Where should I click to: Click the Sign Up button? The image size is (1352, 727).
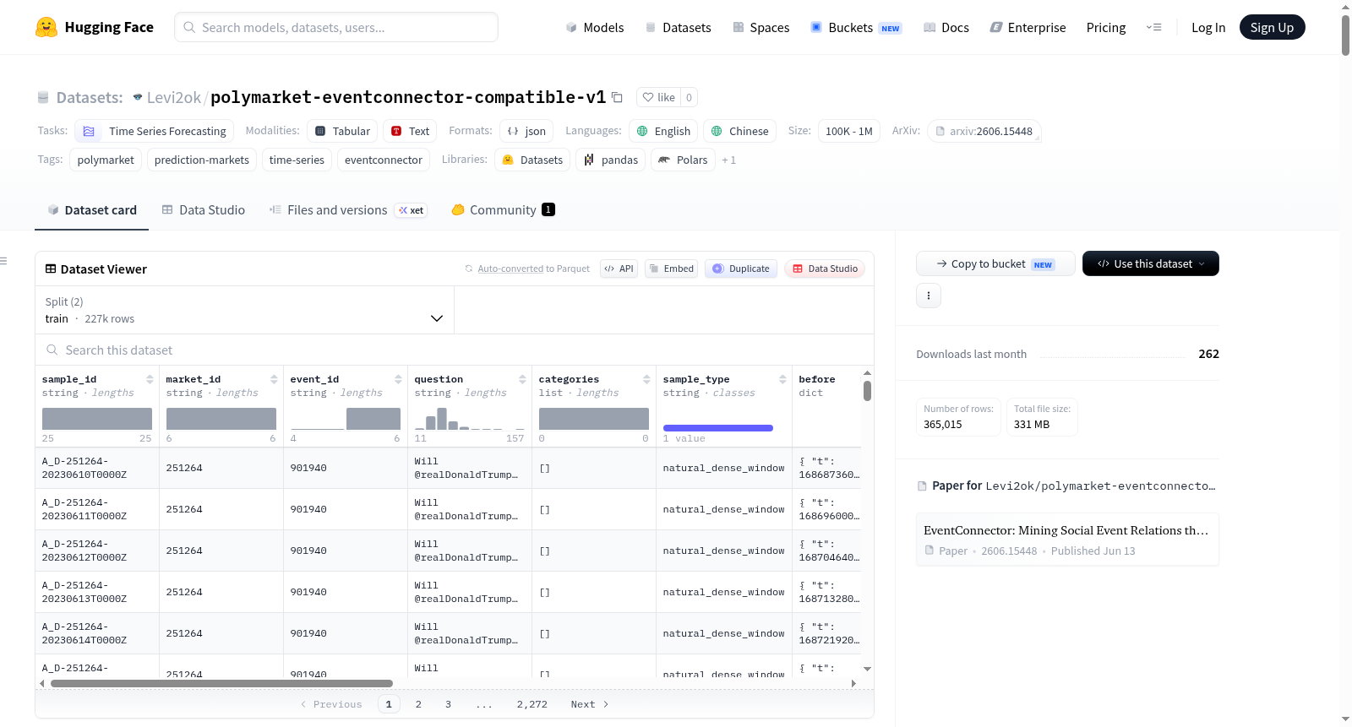1272,27
